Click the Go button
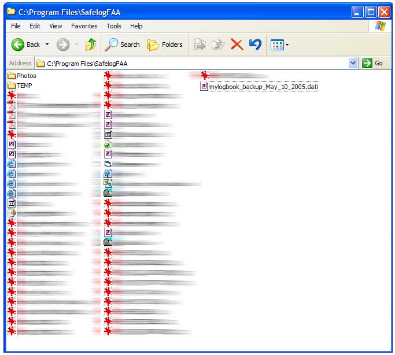 point(372,63)
